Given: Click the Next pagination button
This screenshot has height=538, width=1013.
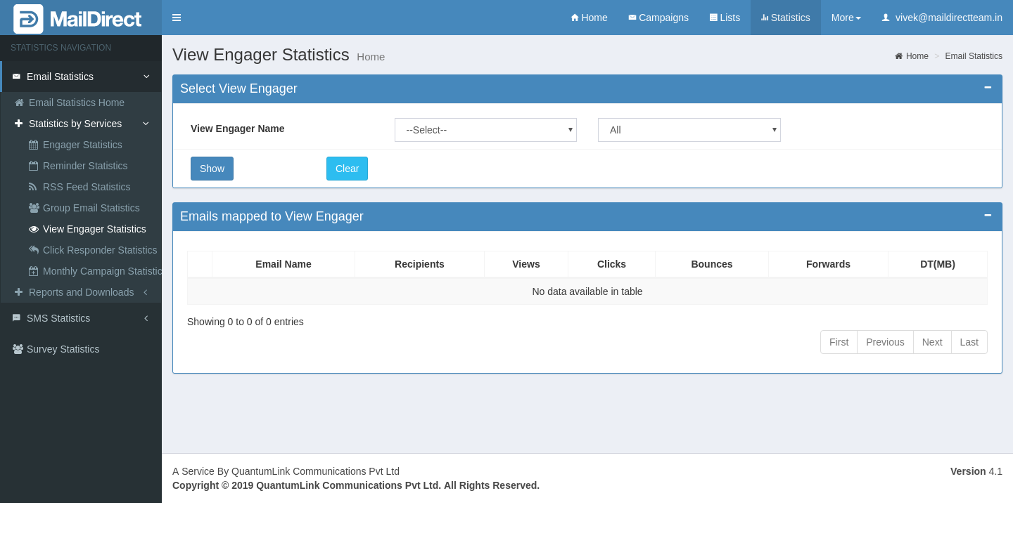Looking at the screenshot, I should click(931, 342).
